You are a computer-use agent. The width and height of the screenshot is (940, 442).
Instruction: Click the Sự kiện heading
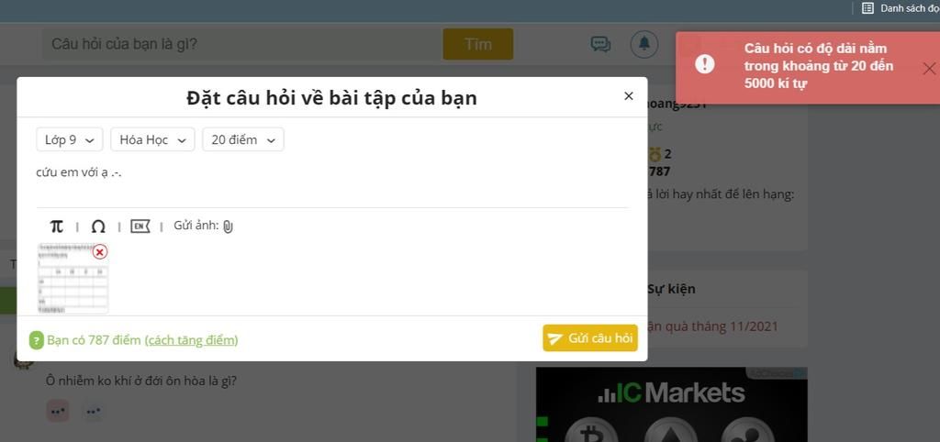click(x=671, y=289)
